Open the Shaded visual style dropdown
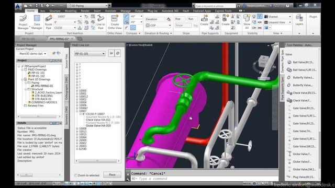 click(290, 17)
